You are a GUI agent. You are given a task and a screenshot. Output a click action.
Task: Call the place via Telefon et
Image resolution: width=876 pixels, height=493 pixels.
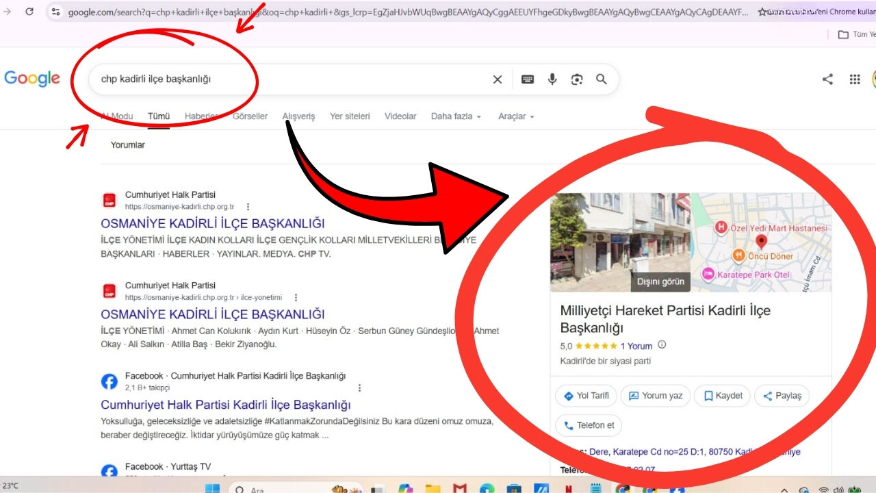(589, 425)
